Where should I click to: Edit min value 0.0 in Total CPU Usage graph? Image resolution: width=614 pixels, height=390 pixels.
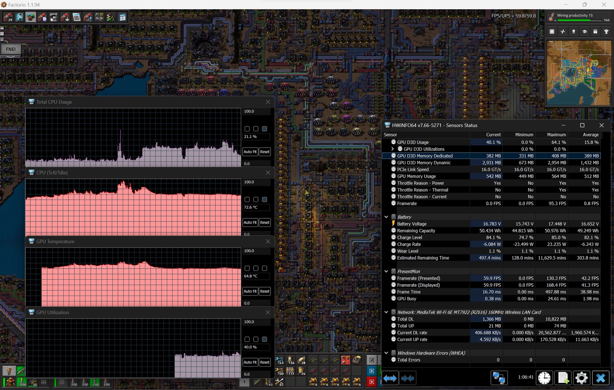pos(257,164)
